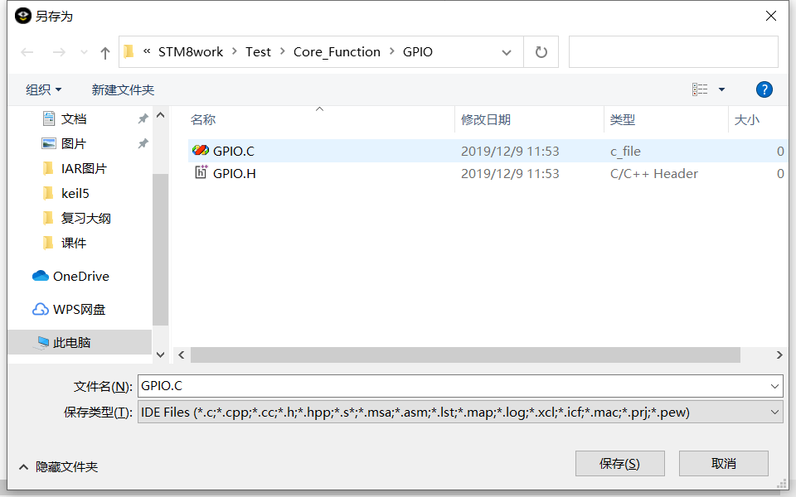Screen dimensions: 796x497
Task: Navigate to Test in breadcrumb
Action: [258, 51]
